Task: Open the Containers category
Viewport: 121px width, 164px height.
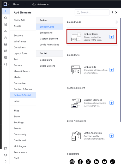Action: coord(20,47)
